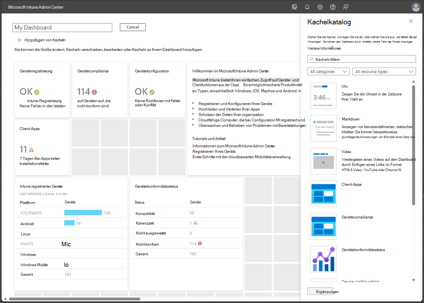Expand the All resource types dropdown
The width and height of the screenshot is (424, 303).
click(384, 71)
